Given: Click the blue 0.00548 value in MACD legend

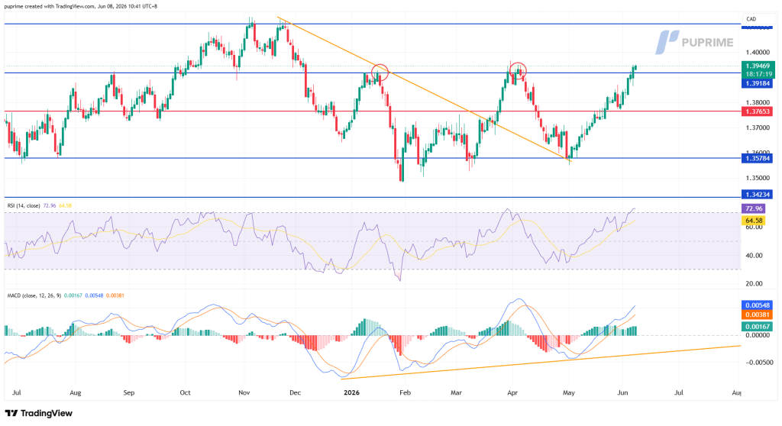Looking at the screenshot, I should coord(94,295).
